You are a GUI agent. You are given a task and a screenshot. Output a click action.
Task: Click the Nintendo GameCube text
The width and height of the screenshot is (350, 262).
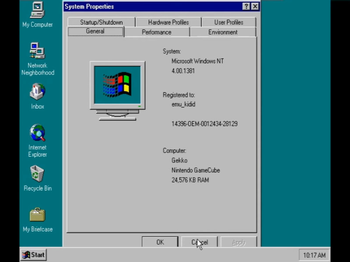196,170
